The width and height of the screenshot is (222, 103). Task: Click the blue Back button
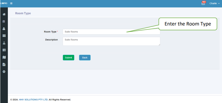click(x=85, y=58)
